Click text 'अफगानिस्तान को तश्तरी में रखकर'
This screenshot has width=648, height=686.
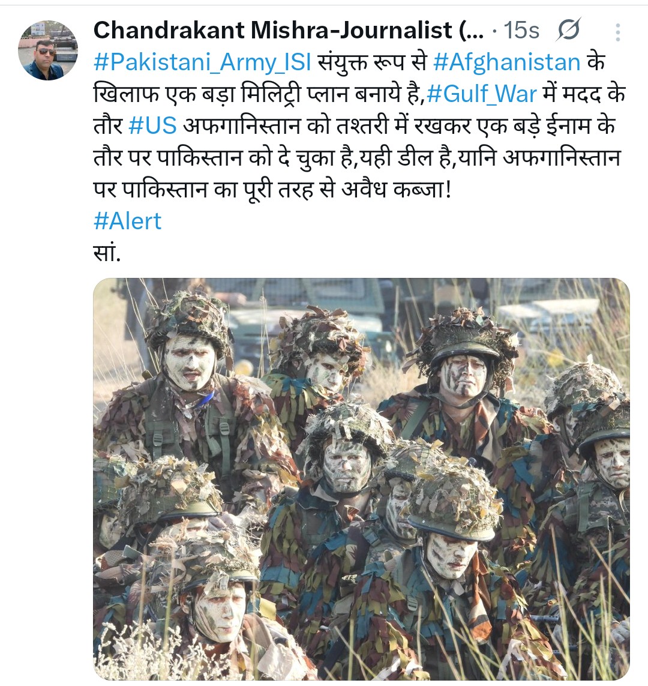(326, 125)
